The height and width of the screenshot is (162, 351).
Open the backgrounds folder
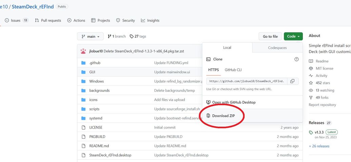click(99, 90)
